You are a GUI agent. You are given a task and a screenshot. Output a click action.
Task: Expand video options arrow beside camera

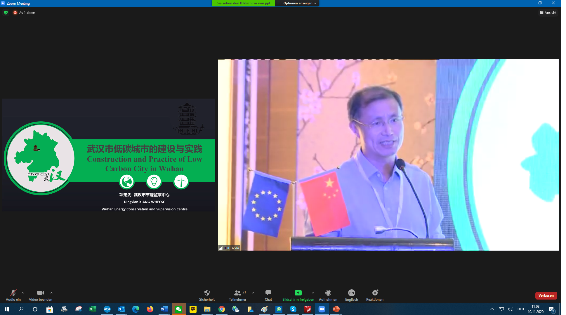coord(51,293)
